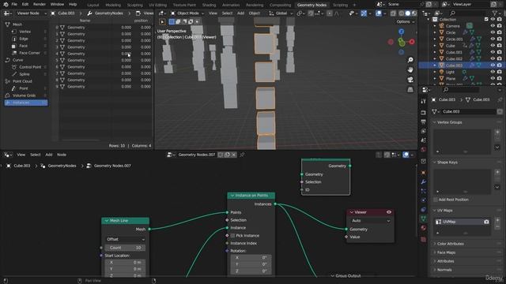Click the select box tool icon in viewport
This screenshot has width=506, height=284.
(x=172, y=21)
